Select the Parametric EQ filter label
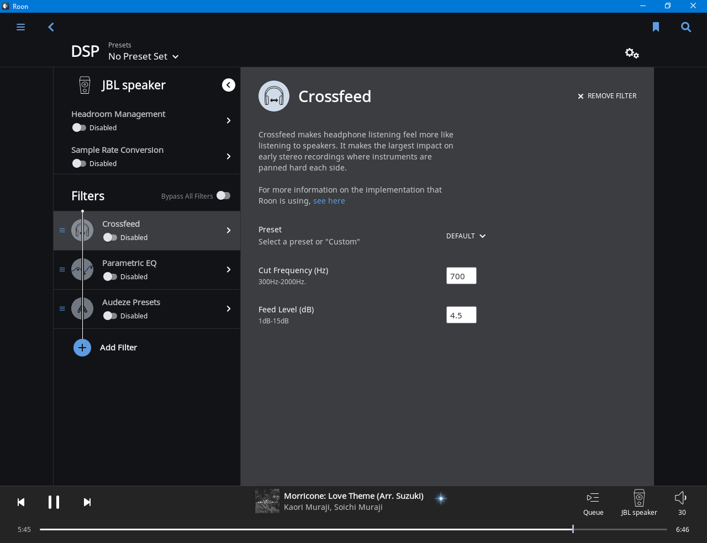The height and width of the screenshot is (543, 707). coord(129,263)
